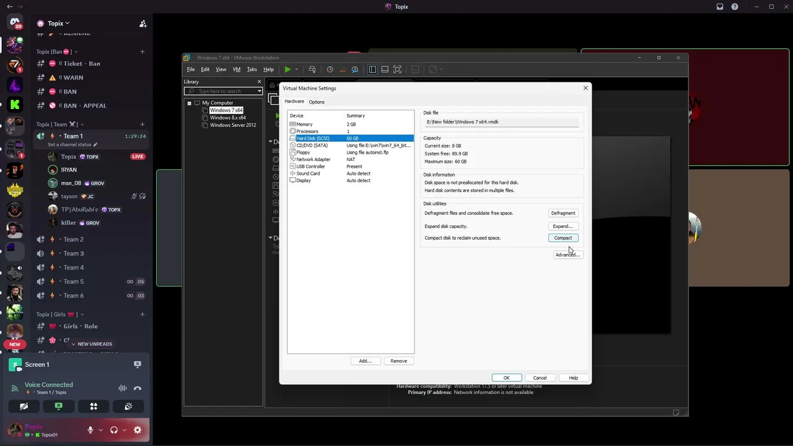Open the Advanced... disk settings

pyautogui.click(x=567, y=255)
